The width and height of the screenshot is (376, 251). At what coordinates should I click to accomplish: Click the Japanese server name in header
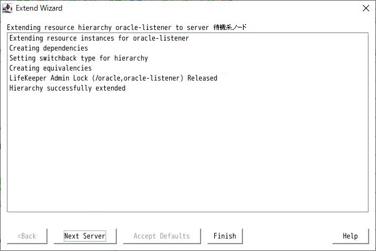tap(230, 27)
